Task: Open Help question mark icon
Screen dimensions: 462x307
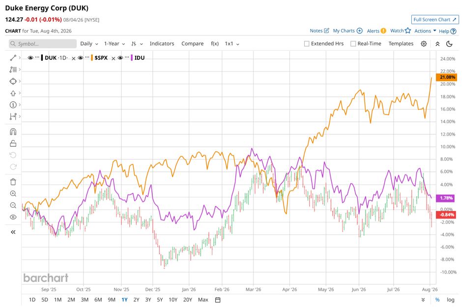Action: pyautogui.click(x=454, y=31)
